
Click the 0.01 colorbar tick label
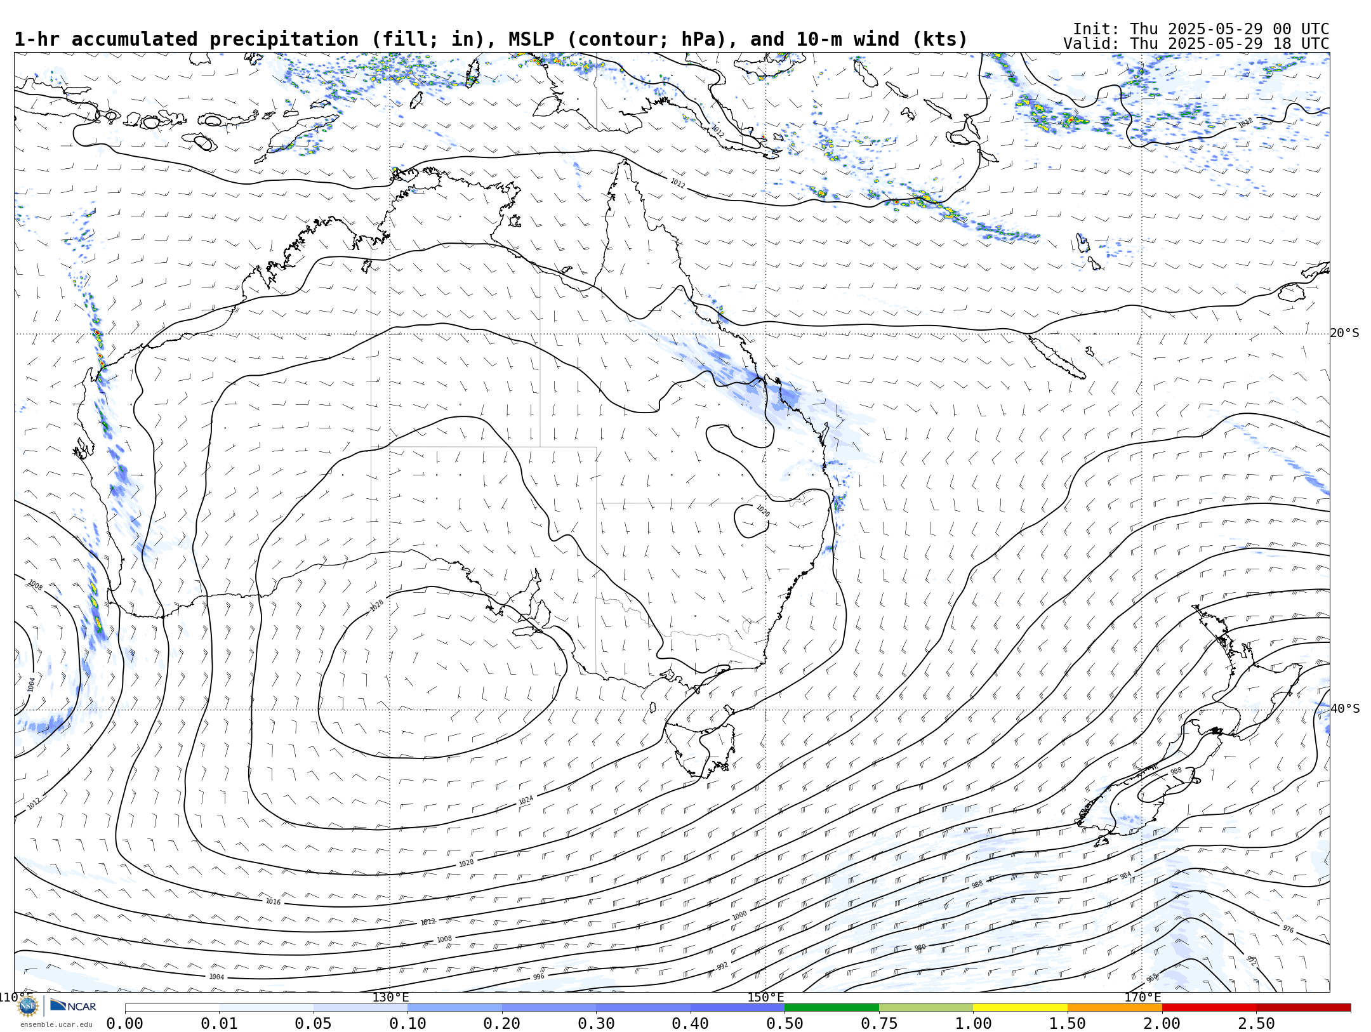219,1024
